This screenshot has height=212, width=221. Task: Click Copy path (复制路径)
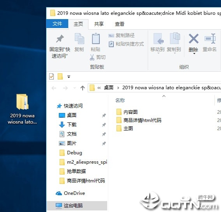[x=121, y=35]
